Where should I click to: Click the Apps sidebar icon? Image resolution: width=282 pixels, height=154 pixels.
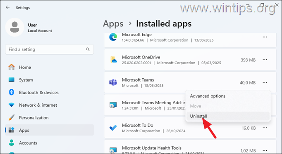coord(12,130)
